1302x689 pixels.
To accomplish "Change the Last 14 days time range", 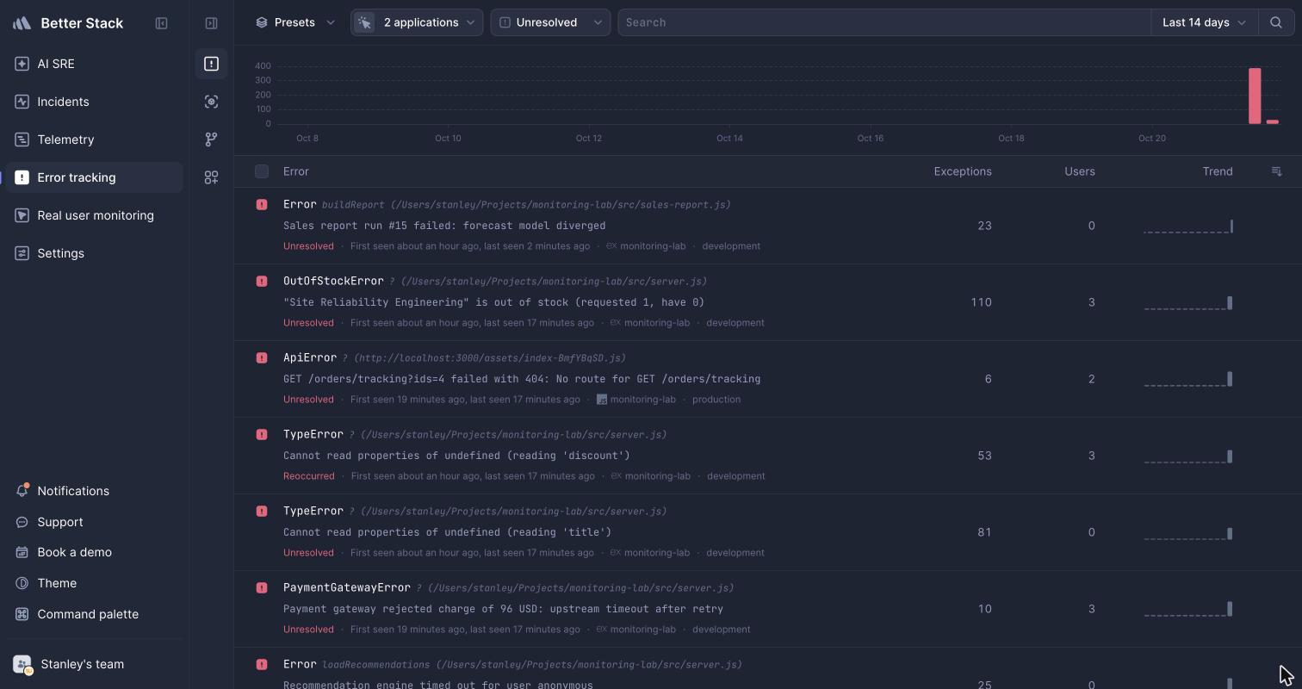I will (x=1205, y=22).
